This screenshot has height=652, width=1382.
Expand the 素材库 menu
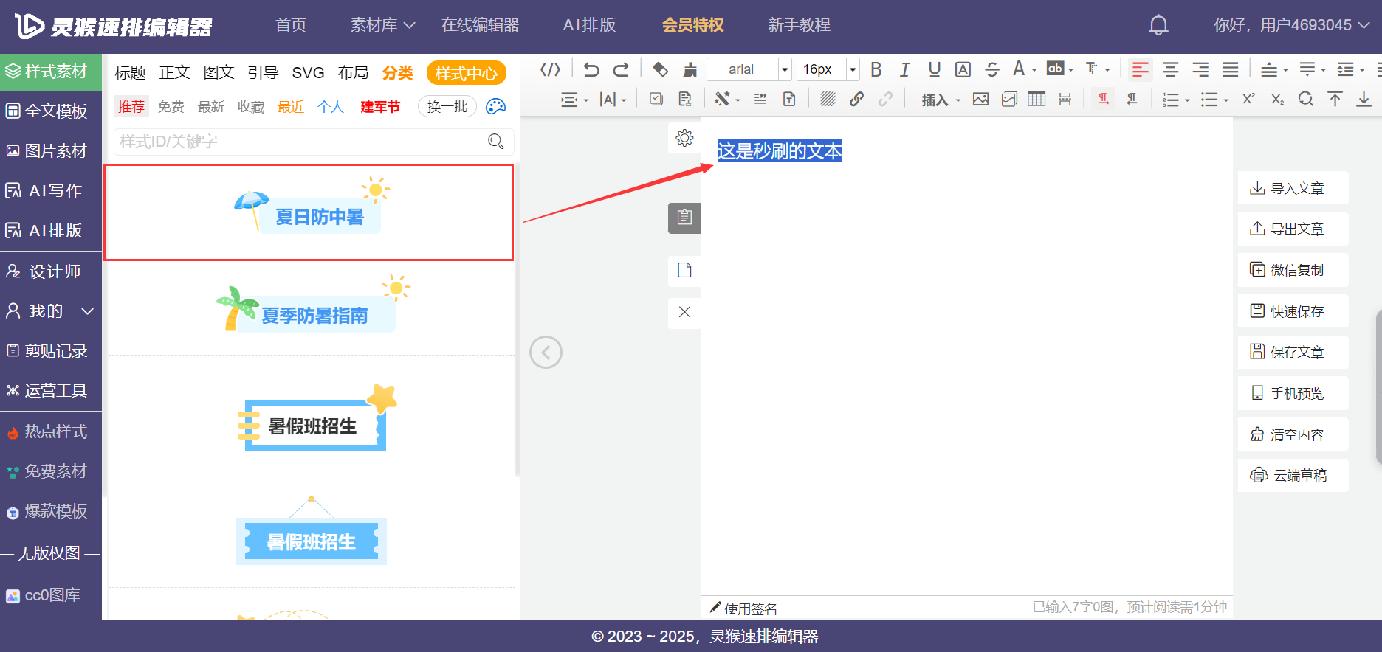coord(382,25)
